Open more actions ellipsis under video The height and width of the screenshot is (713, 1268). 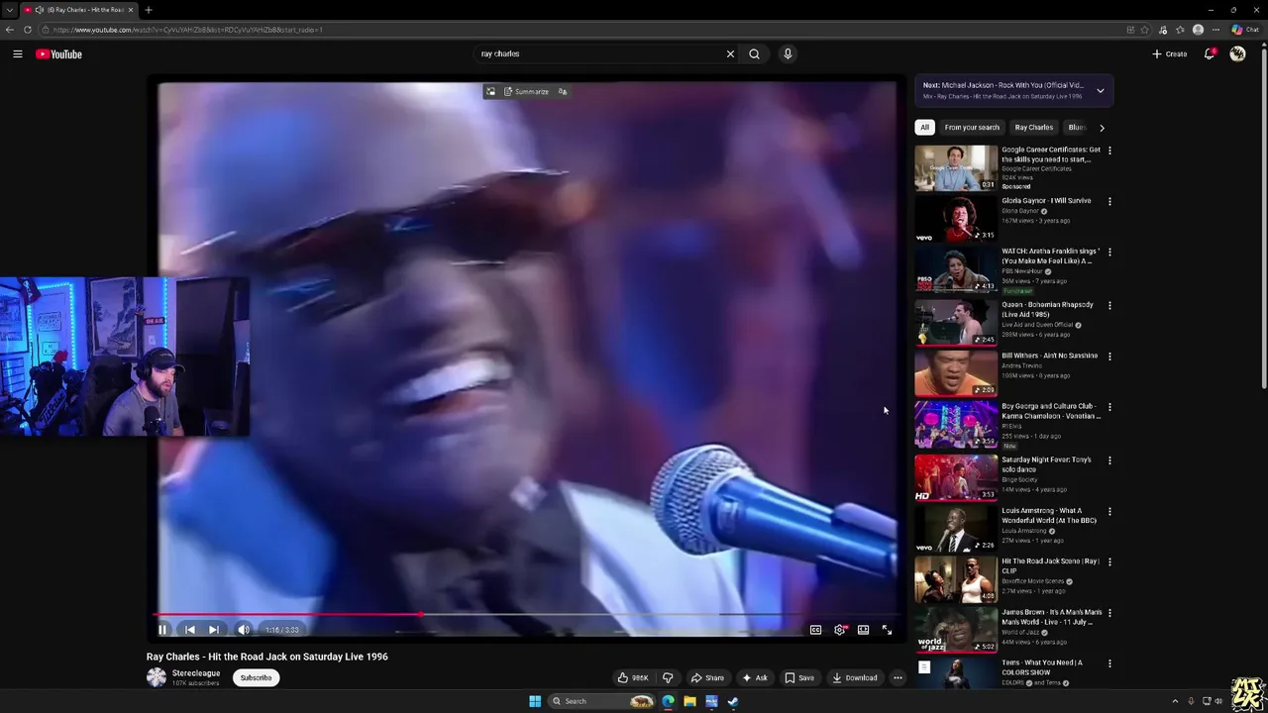(x=898, y=678)
